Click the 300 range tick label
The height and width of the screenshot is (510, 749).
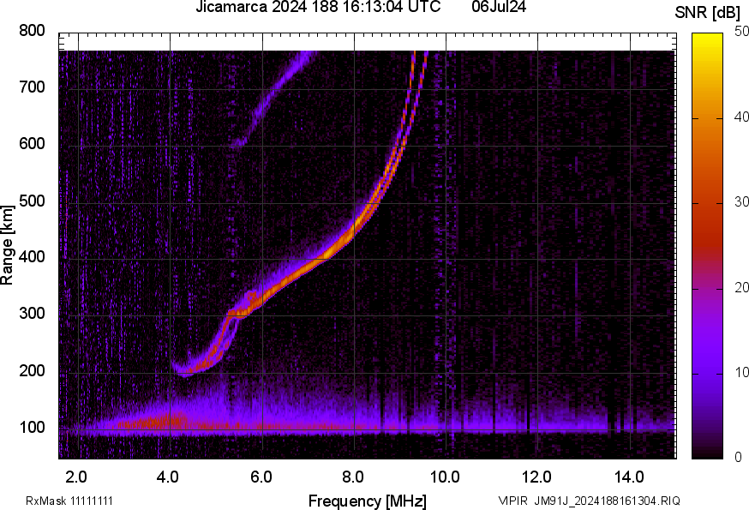click(32, 315)
